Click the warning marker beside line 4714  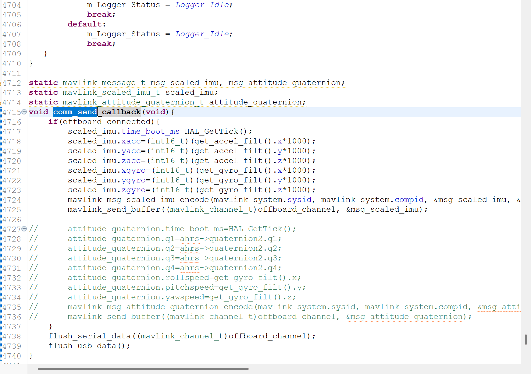tap(1, 102)
